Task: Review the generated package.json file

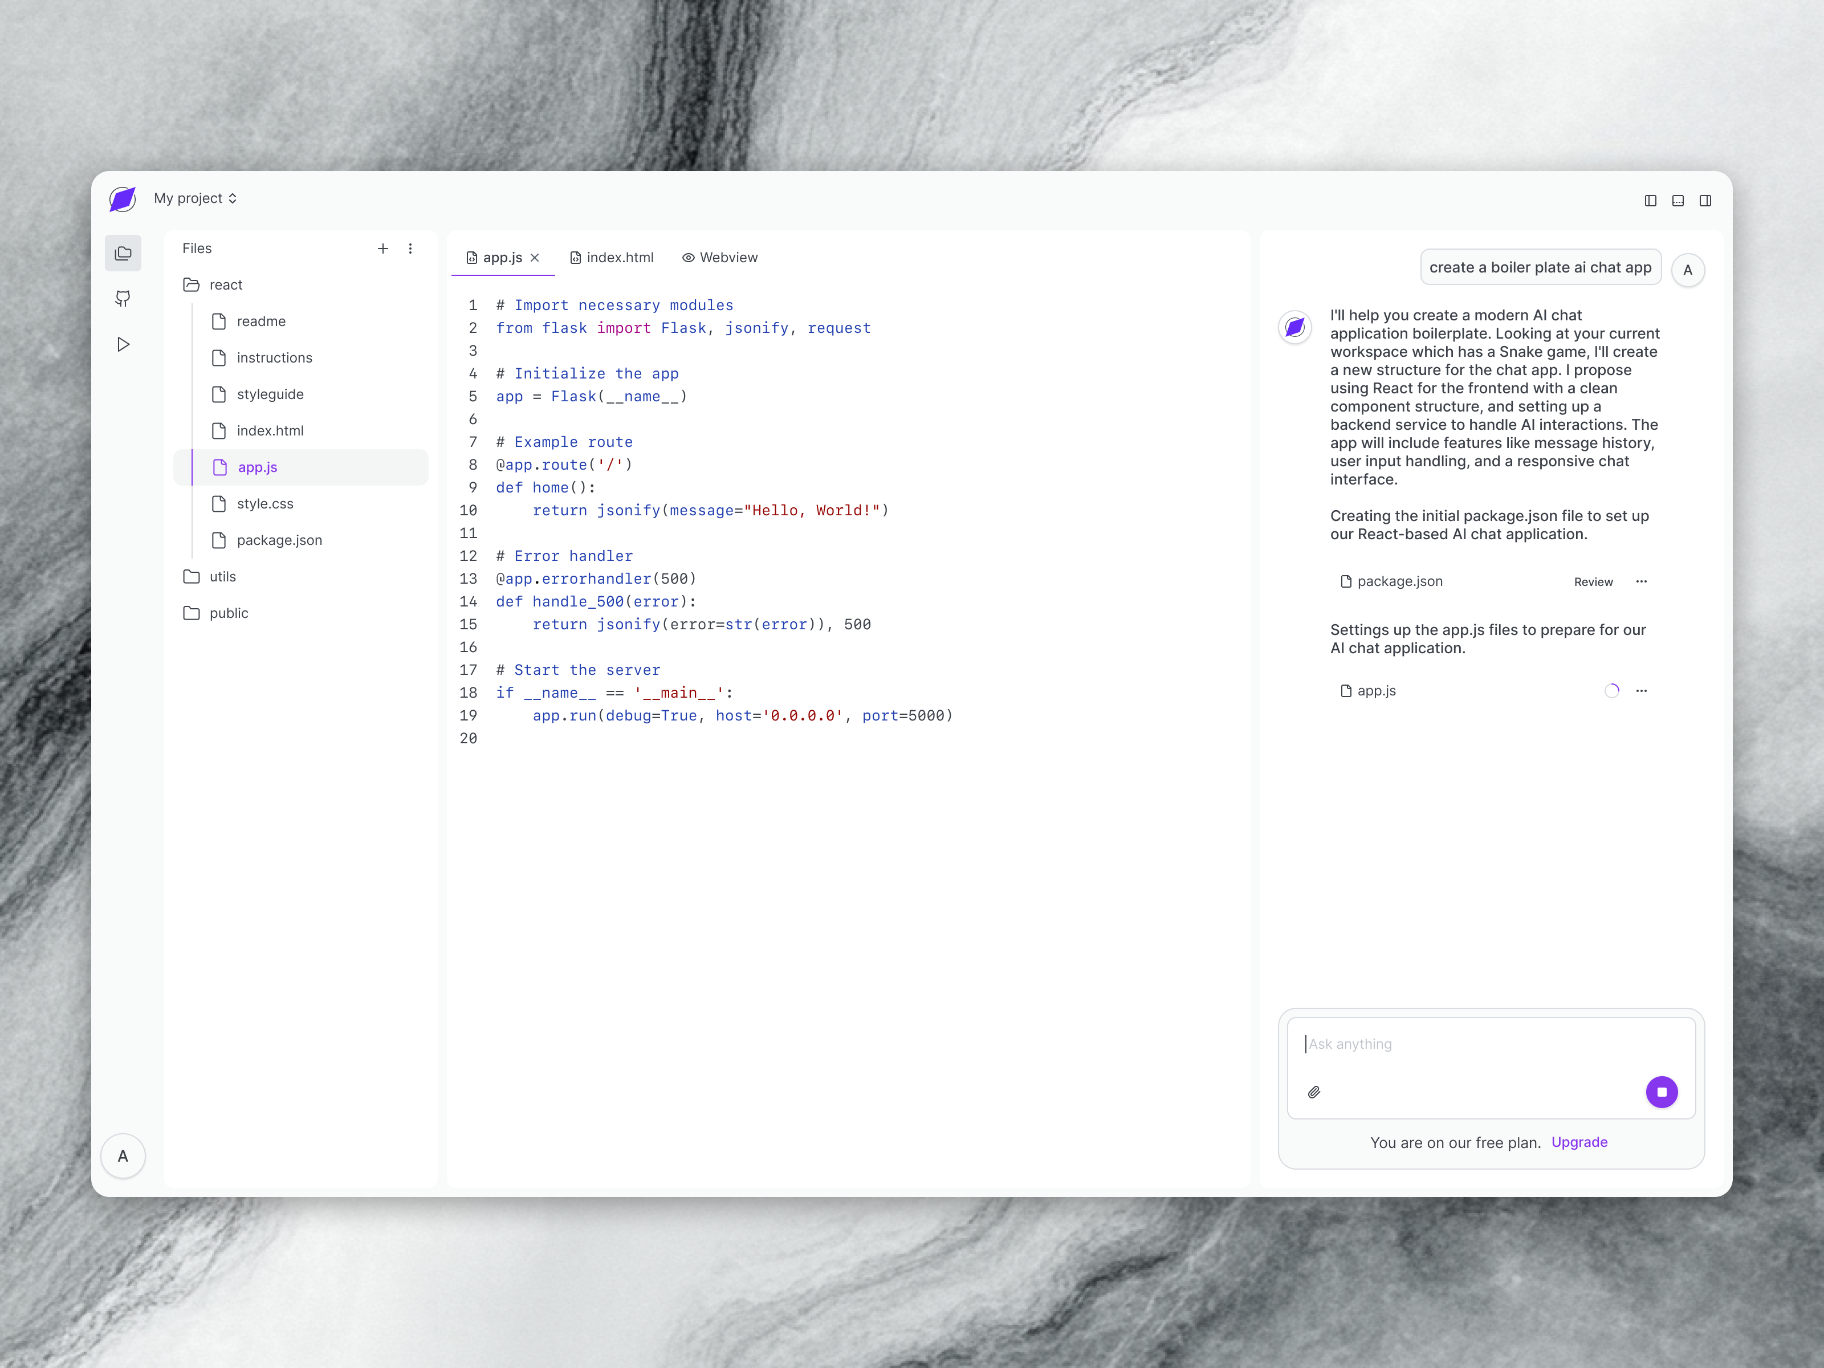Action: 1592,581
